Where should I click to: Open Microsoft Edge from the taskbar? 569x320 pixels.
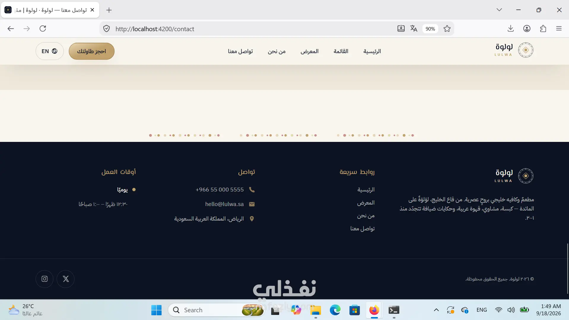[x=335, y=310]
